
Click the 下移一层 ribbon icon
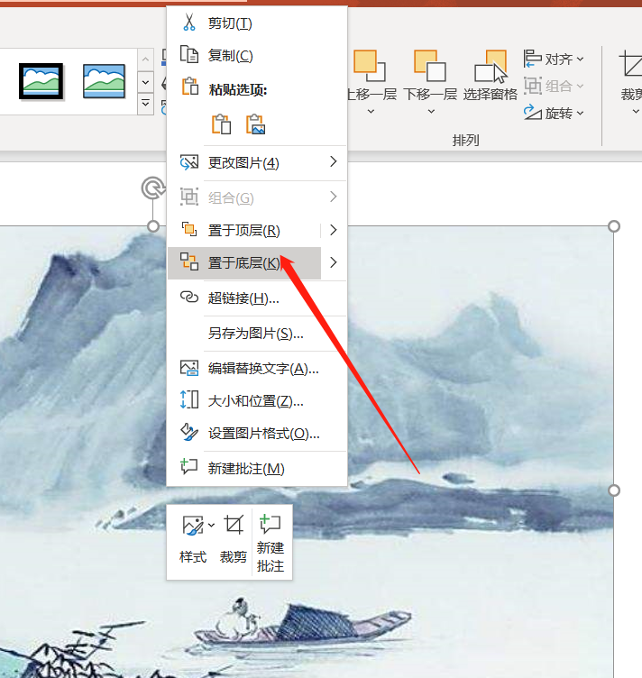430,66
